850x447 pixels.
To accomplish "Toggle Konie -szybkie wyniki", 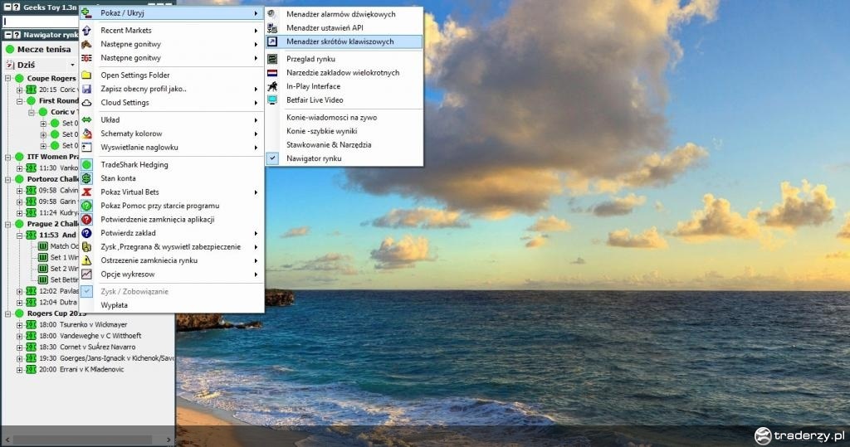I will coord(344,131).
